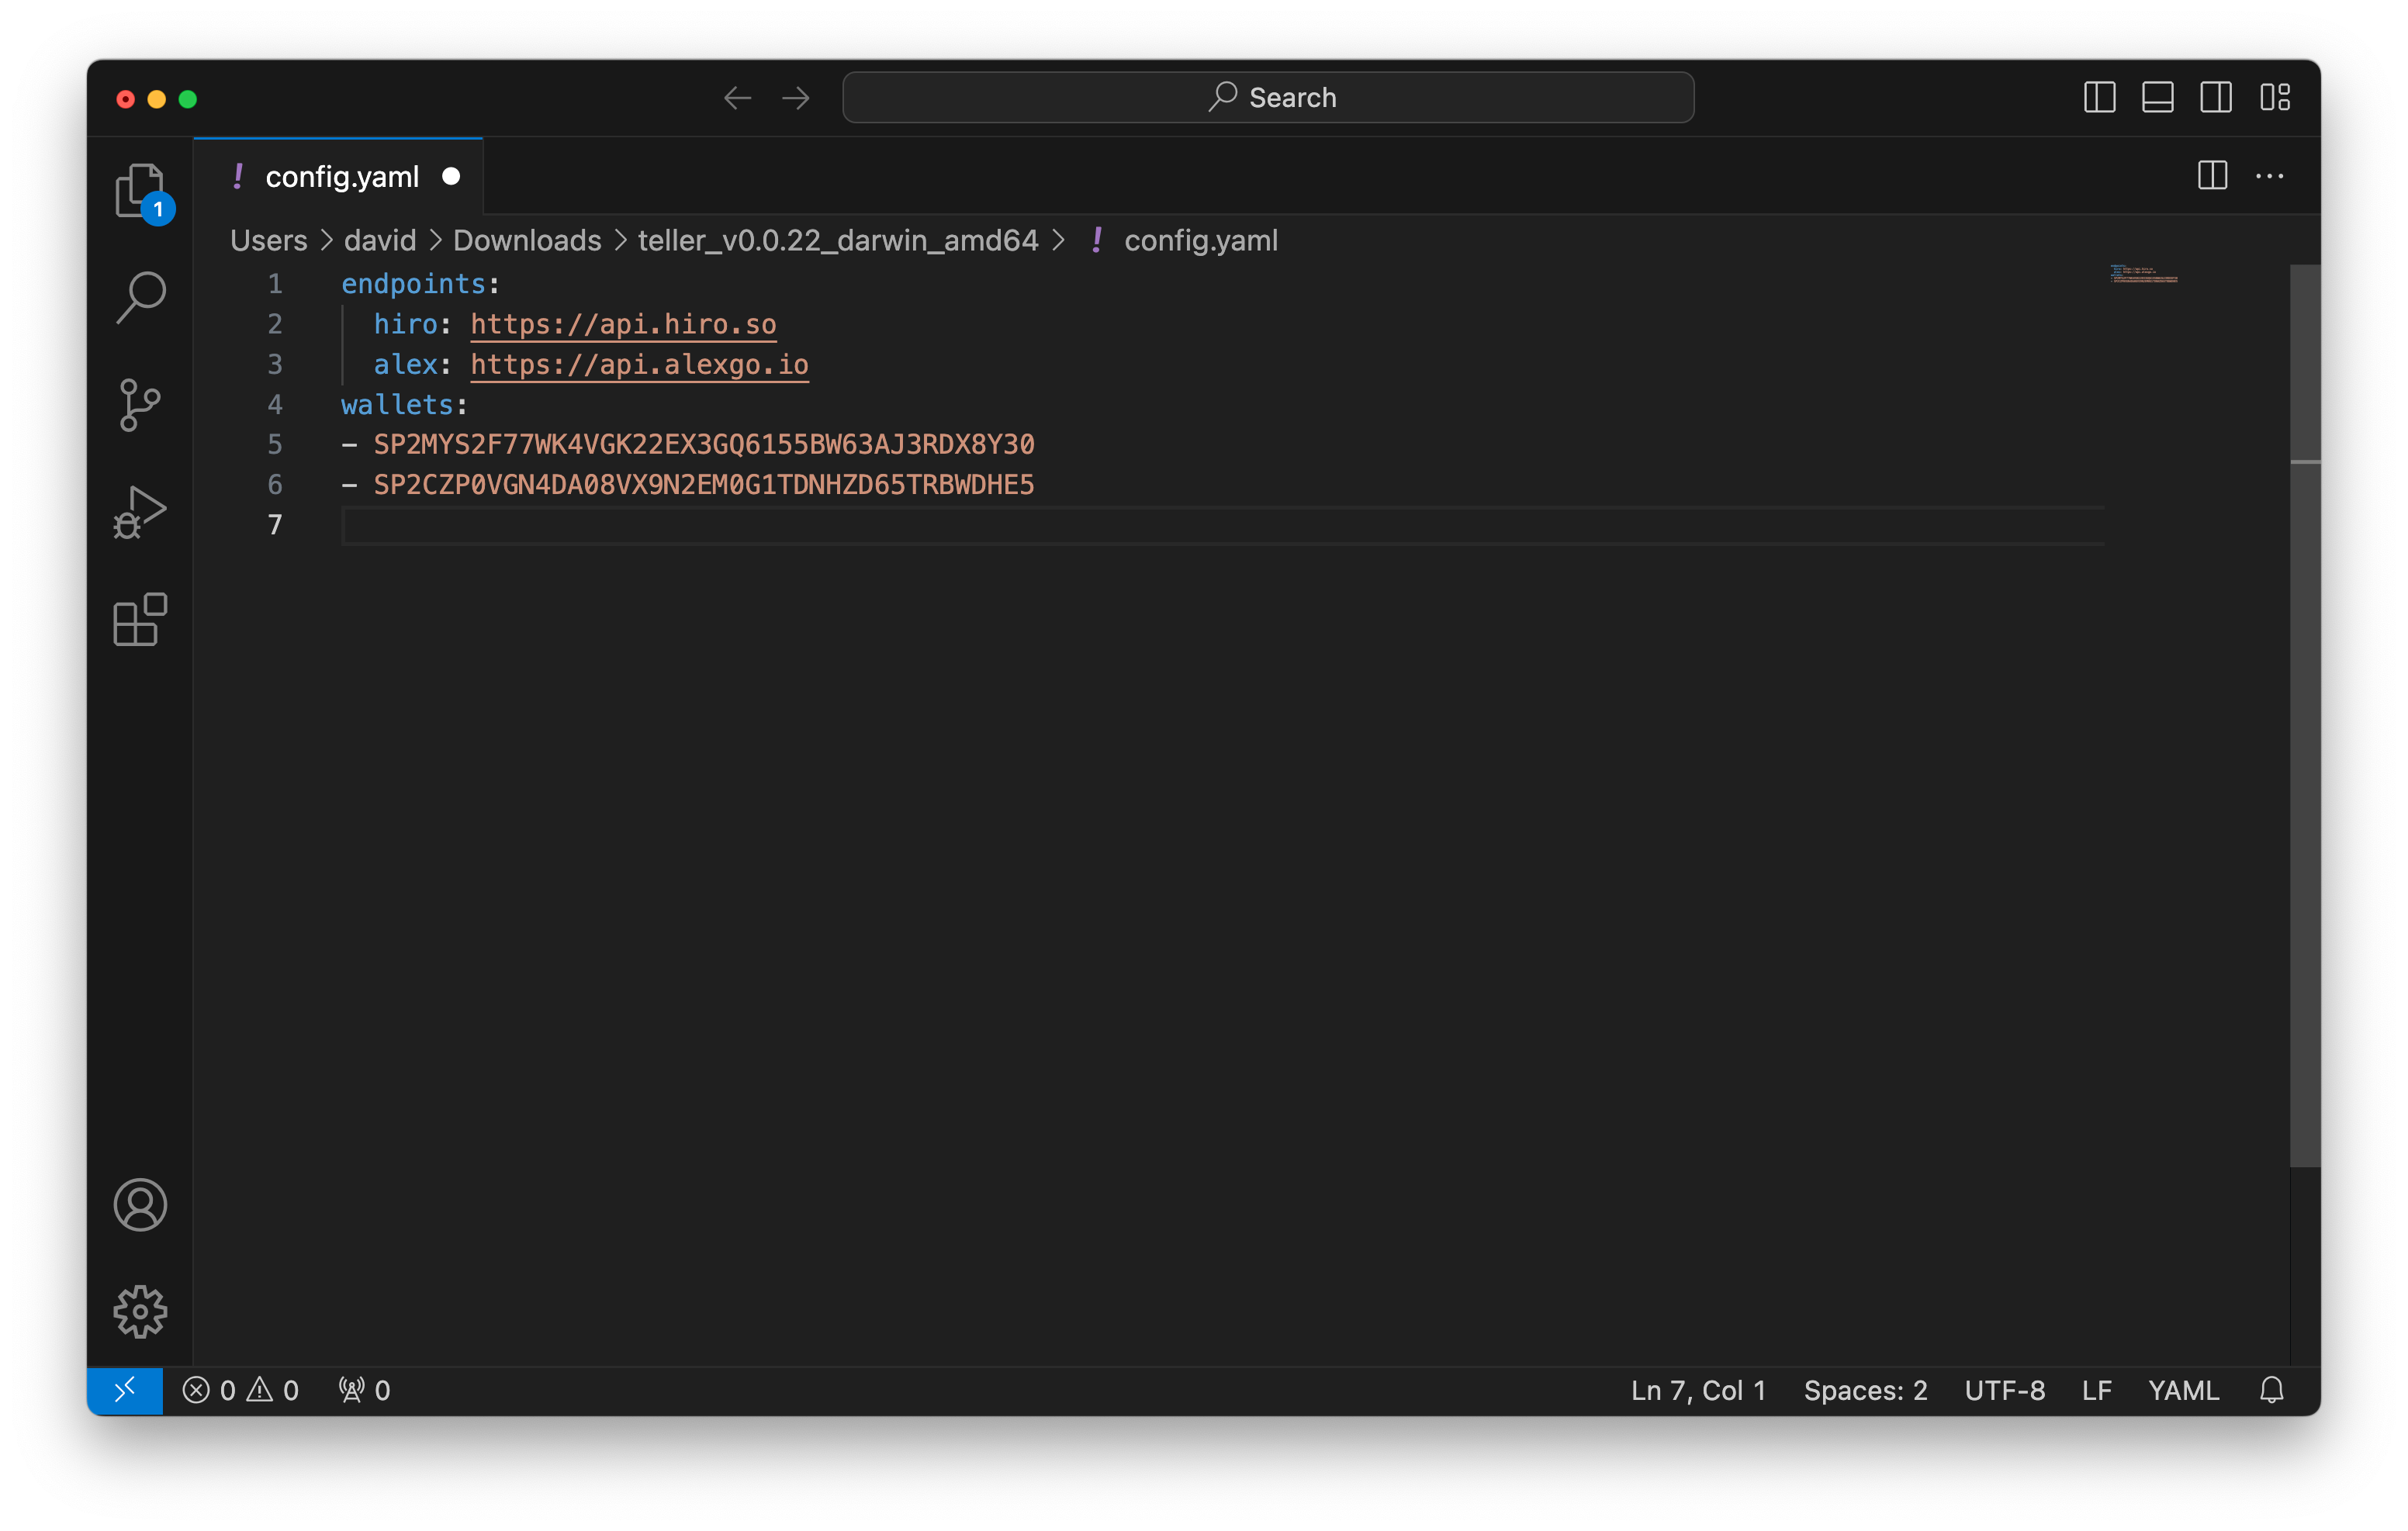Split the editor right

(2213, 176)
